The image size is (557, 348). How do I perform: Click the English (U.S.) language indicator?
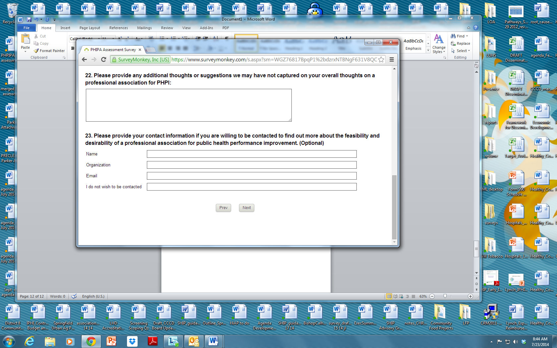93,296
